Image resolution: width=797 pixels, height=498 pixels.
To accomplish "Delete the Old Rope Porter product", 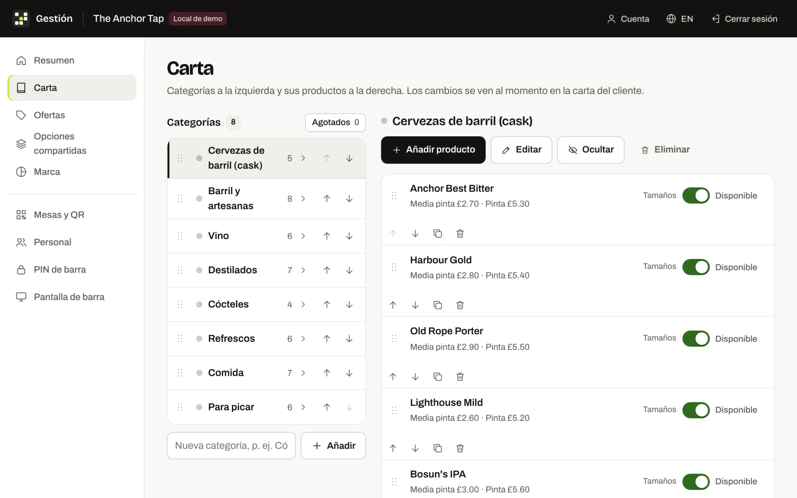I will click(x=460, y=377).
